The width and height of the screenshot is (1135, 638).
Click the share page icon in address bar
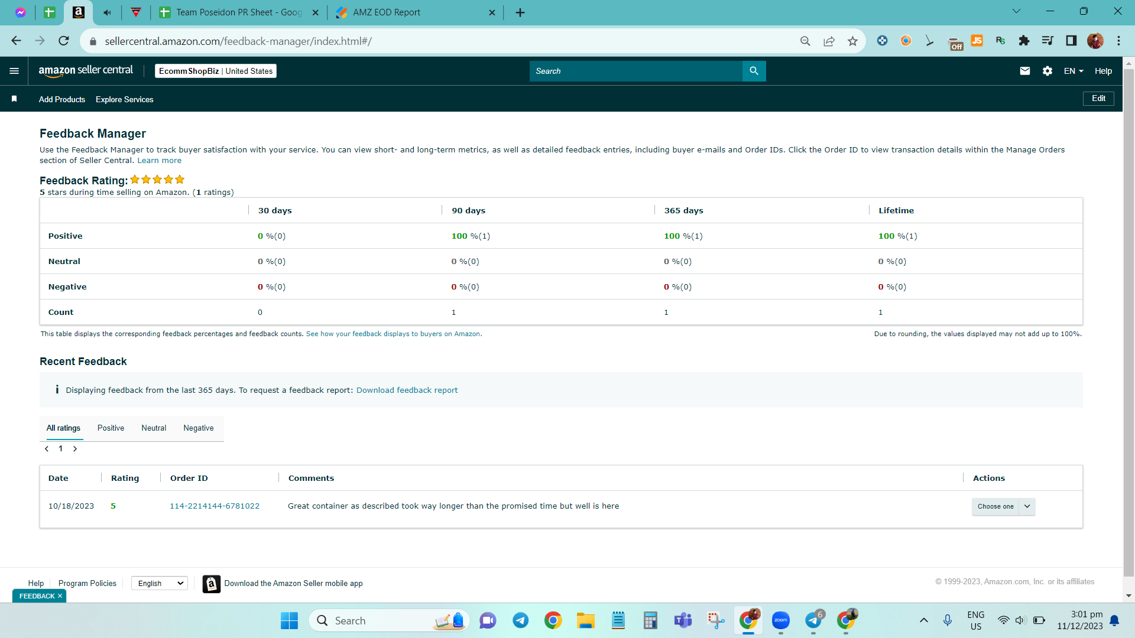(829, 41)
